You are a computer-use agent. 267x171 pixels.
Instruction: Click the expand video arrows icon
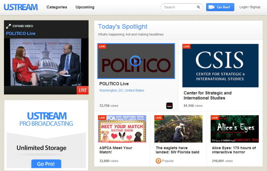pyautogui.click(x=8, y=26)
